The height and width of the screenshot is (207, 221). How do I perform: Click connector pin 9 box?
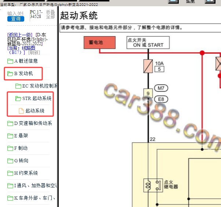(x=148, y=93)
